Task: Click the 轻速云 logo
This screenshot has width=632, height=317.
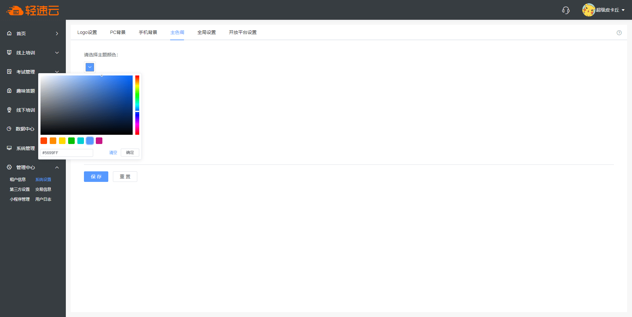Action: [33, 11]
